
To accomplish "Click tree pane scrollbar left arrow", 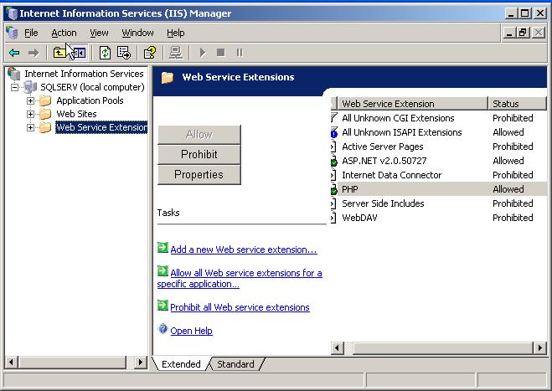I will click(11, 363).
